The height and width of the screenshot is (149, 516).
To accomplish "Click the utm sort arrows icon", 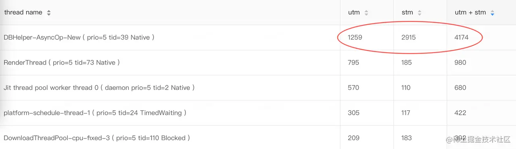I will tap(366, 13).
